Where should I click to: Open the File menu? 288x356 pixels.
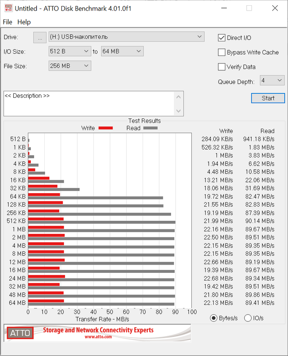coord(8,22)
